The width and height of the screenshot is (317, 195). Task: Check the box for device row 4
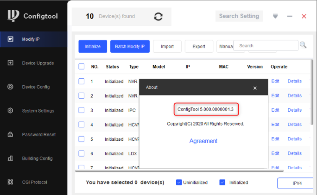(x=82, y=125)
